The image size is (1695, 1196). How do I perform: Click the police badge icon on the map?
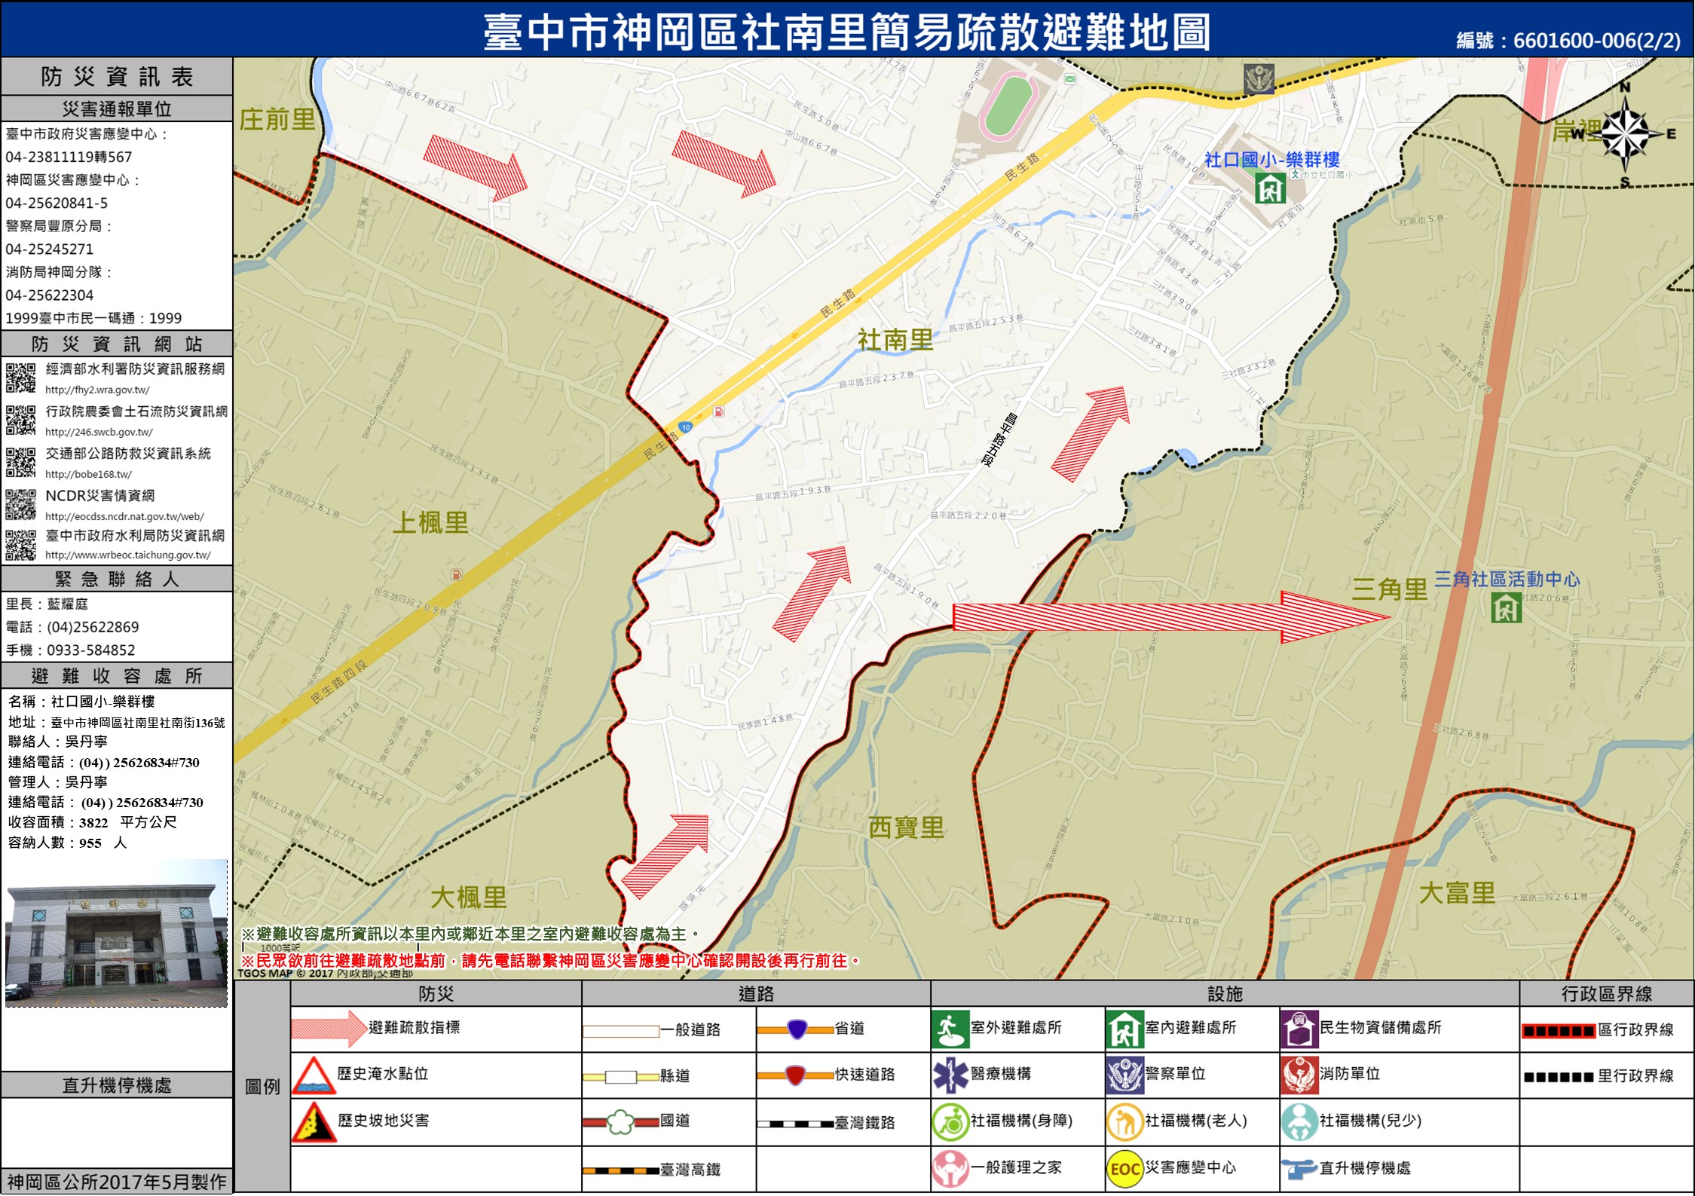[x=1258, y=78]
